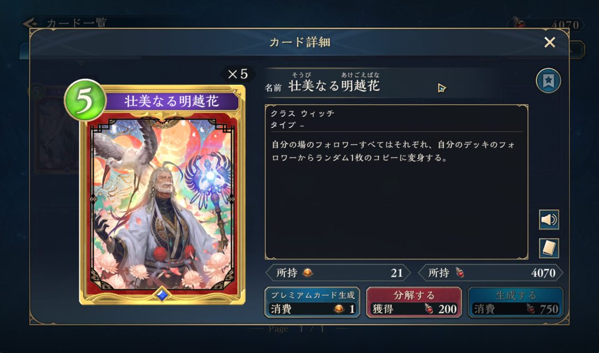Play the card voice with speaker icon
599x353 pixels.
pos(549,219)
